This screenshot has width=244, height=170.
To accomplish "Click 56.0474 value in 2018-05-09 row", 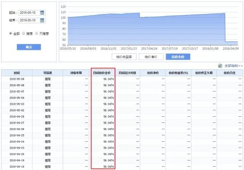I will click(109, 79).
